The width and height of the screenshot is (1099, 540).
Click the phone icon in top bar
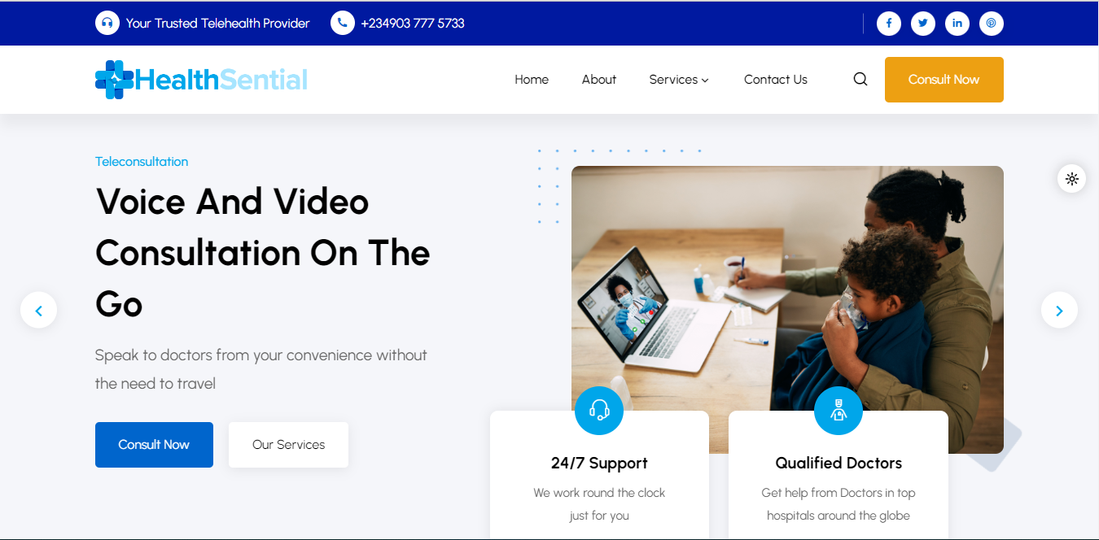click(343, 24)
